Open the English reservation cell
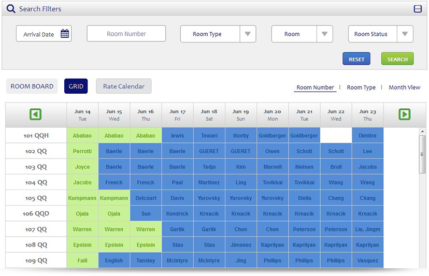The width and height of the screenshot is (429, 276). click(x=114, y=260)
